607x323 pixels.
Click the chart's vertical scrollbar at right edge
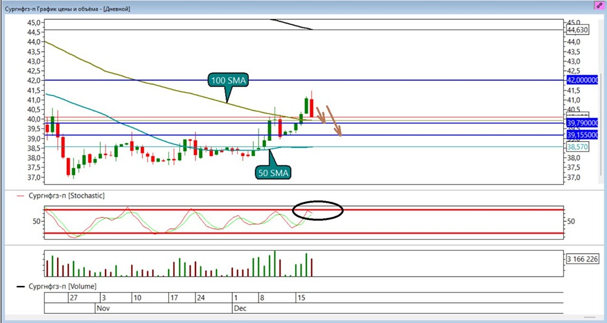(600, 124)
